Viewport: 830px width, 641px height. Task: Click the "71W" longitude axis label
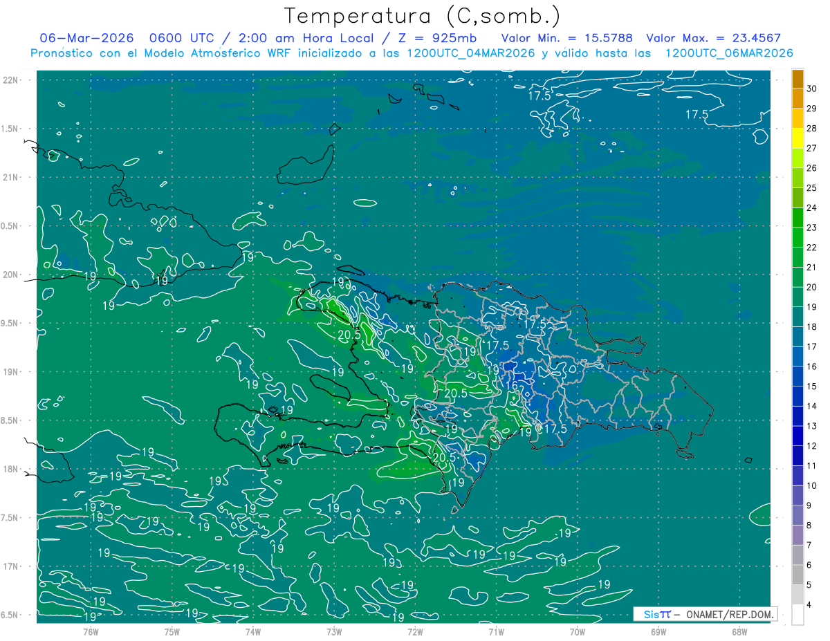(x=496, y=631)
